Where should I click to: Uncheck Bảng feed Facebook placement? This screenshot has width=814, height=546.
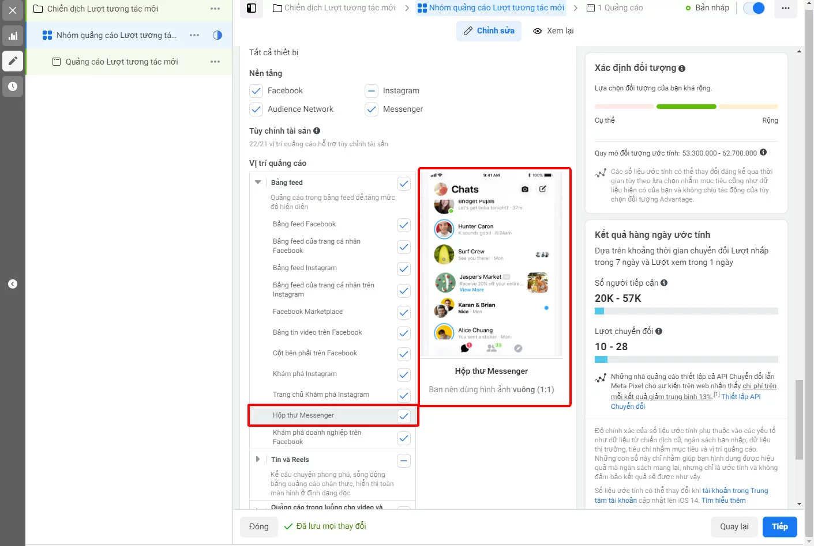[404, 225]
